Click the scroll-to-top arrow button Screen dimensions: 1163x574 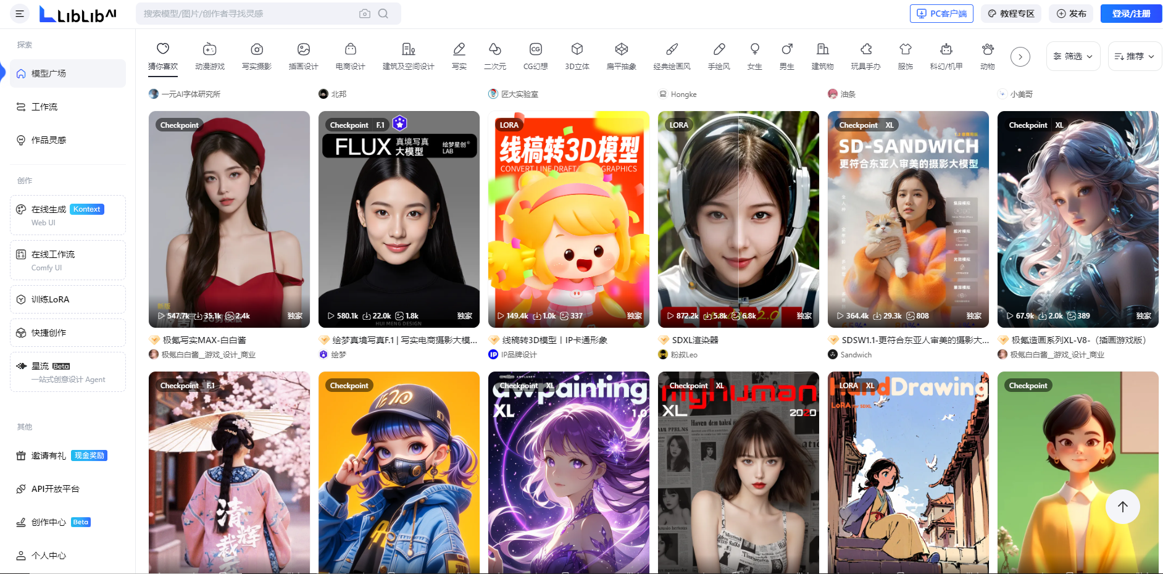(x=1122, y=507)
